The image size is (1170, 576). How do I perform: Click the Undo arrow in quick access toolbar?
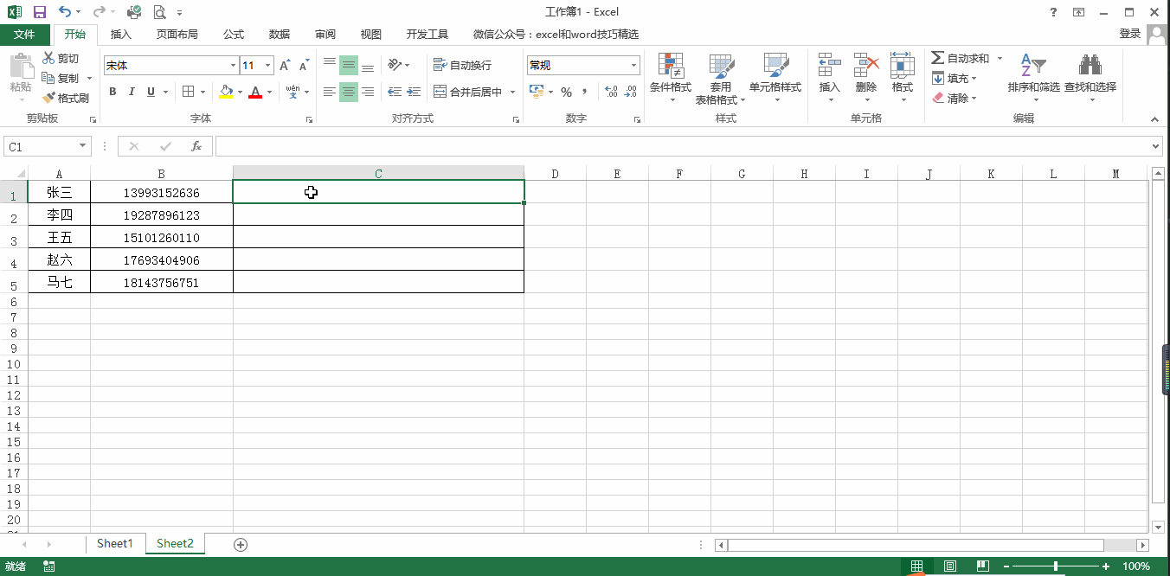point(65,12)
